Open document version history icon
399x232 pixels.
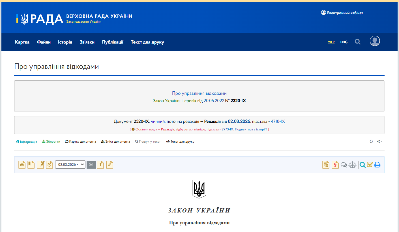pos(49,164)
